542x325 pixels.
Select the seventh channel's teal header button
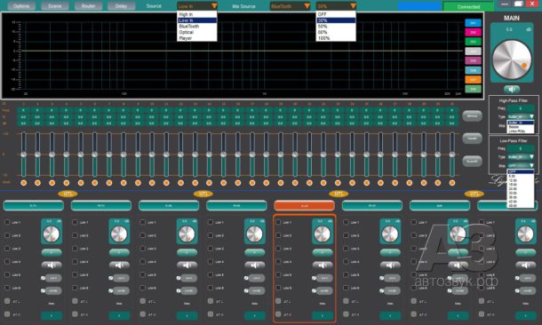pyautogui.click(x=440, y=205)
